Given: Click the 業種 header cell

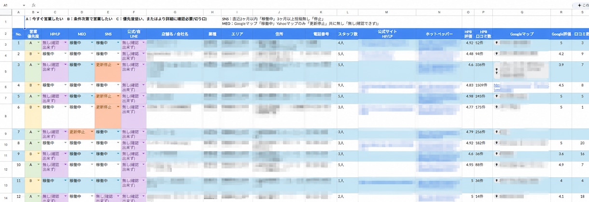Looking at the screenshot, I should pos(212,34).
